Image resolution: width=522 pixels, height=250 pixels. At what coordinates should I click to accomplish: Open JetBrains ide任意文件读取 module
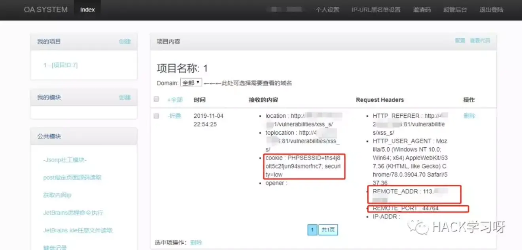[x=78, y=230]
